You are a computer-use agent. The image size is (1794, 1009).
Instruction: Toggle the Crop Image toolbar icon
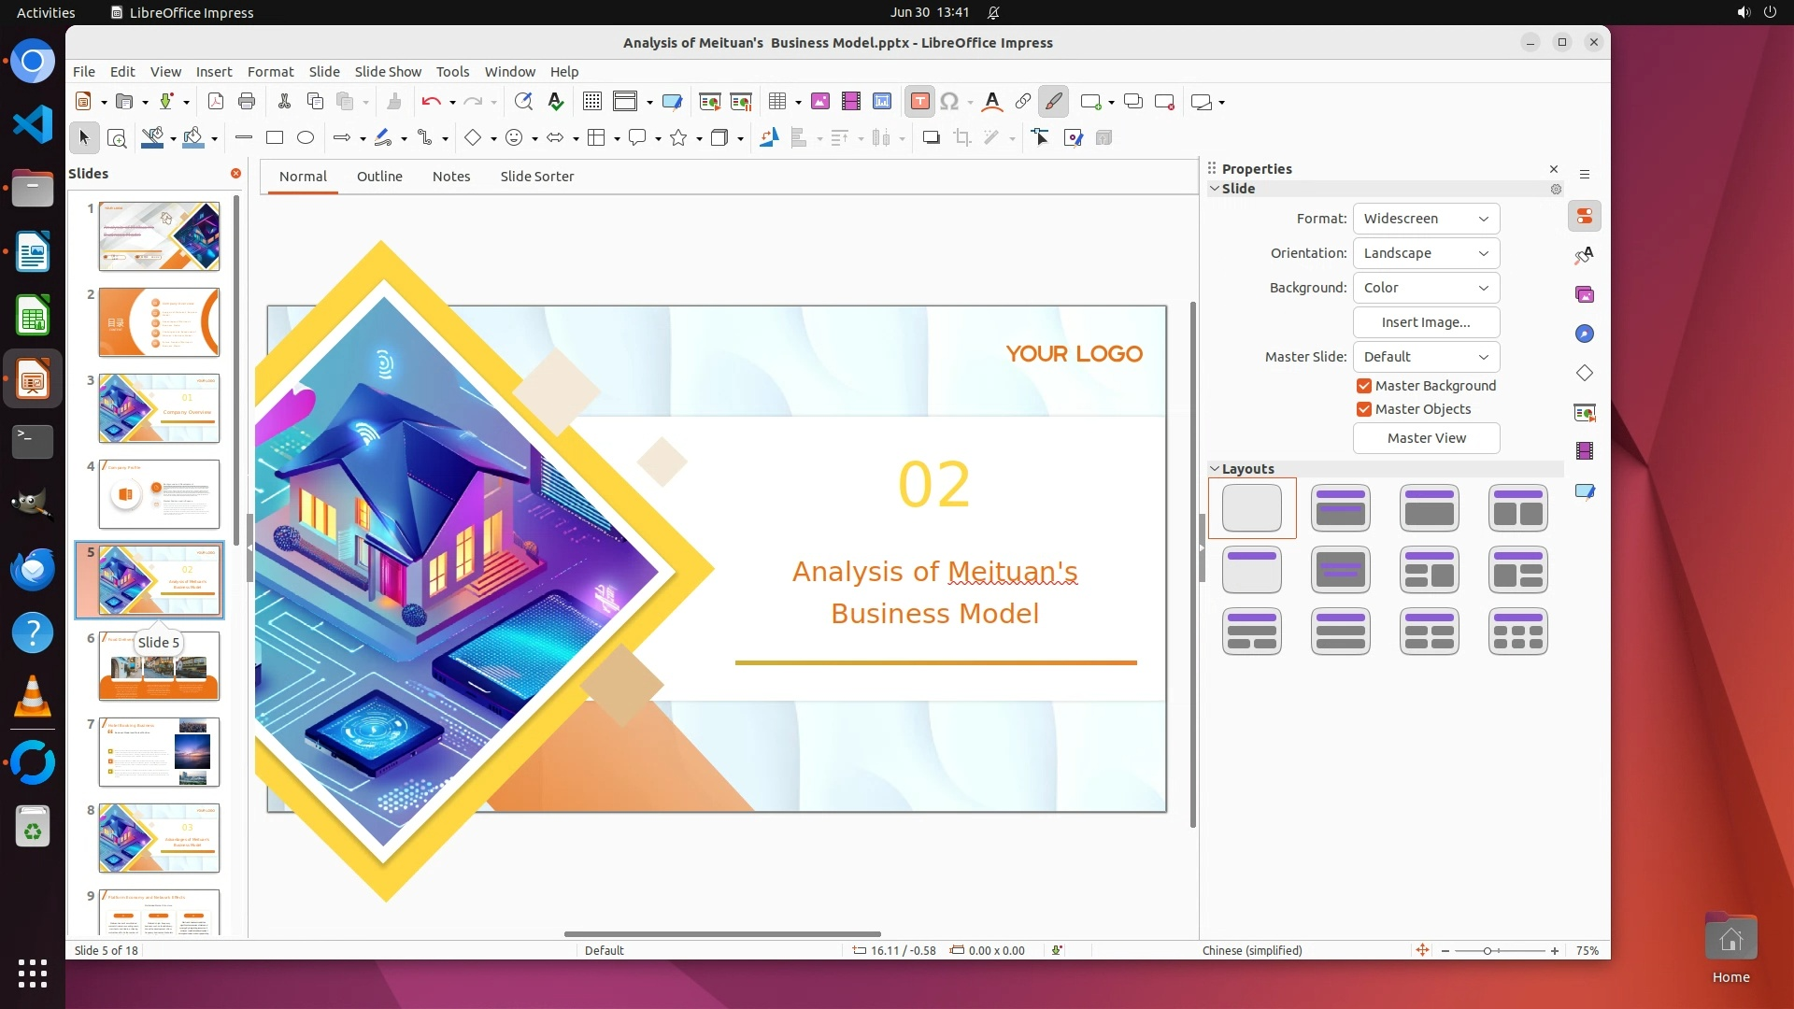click(x=962, y=138)
